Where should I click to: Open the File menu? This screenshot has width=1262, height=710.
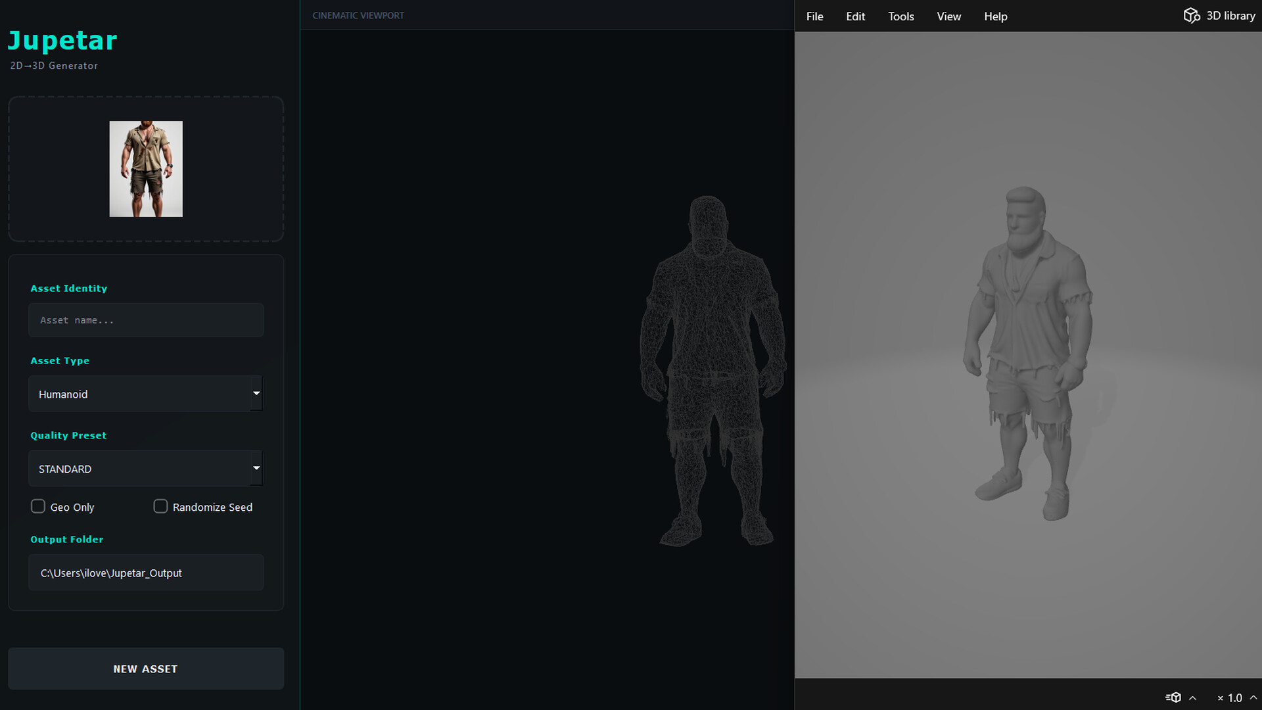pyautogui.click(x=814, y=16)
